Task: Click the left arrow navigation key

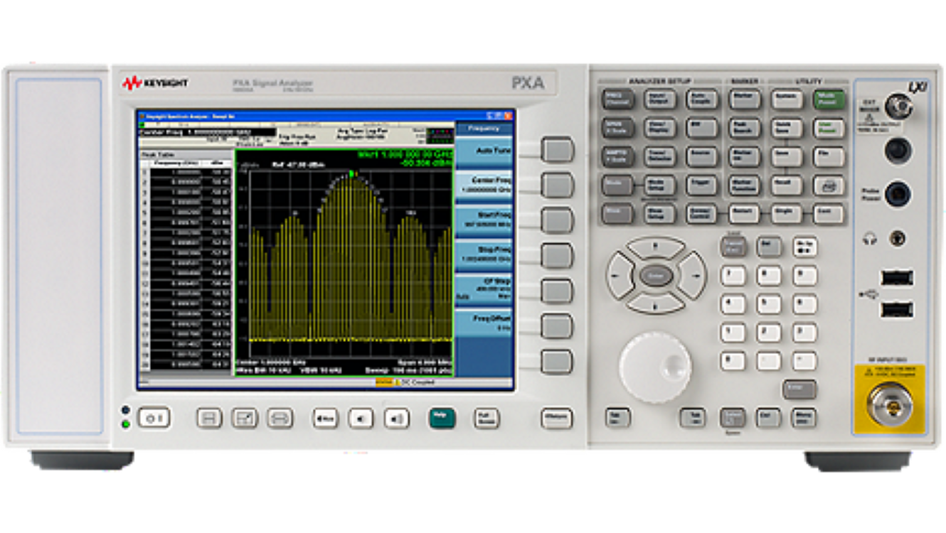Action: 620,275
